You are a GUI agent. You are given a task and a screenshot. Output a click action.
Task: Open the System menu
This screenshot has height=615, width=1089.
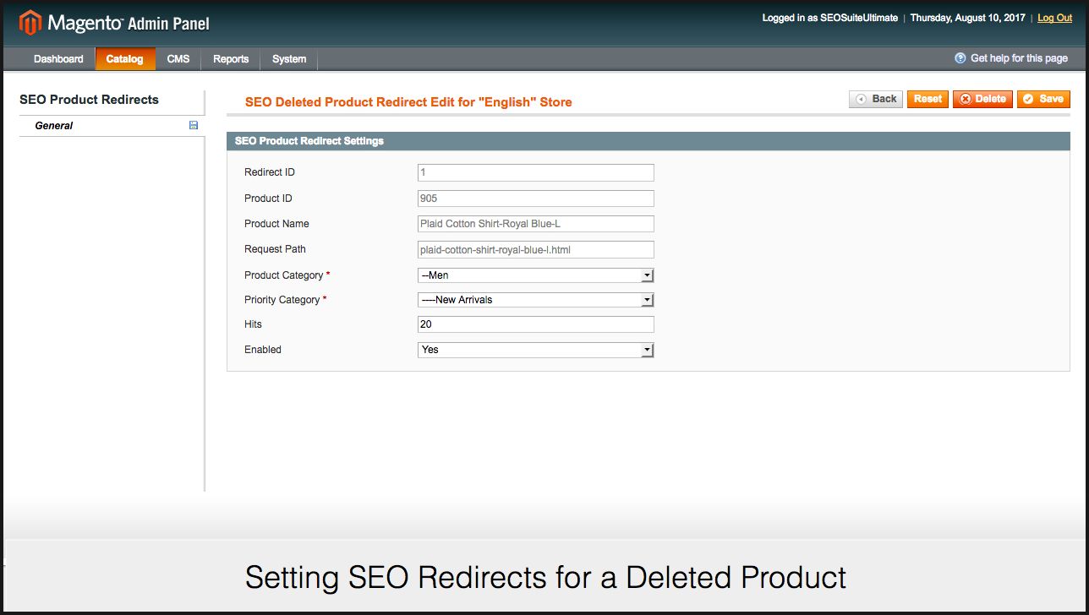coord(289,59)
